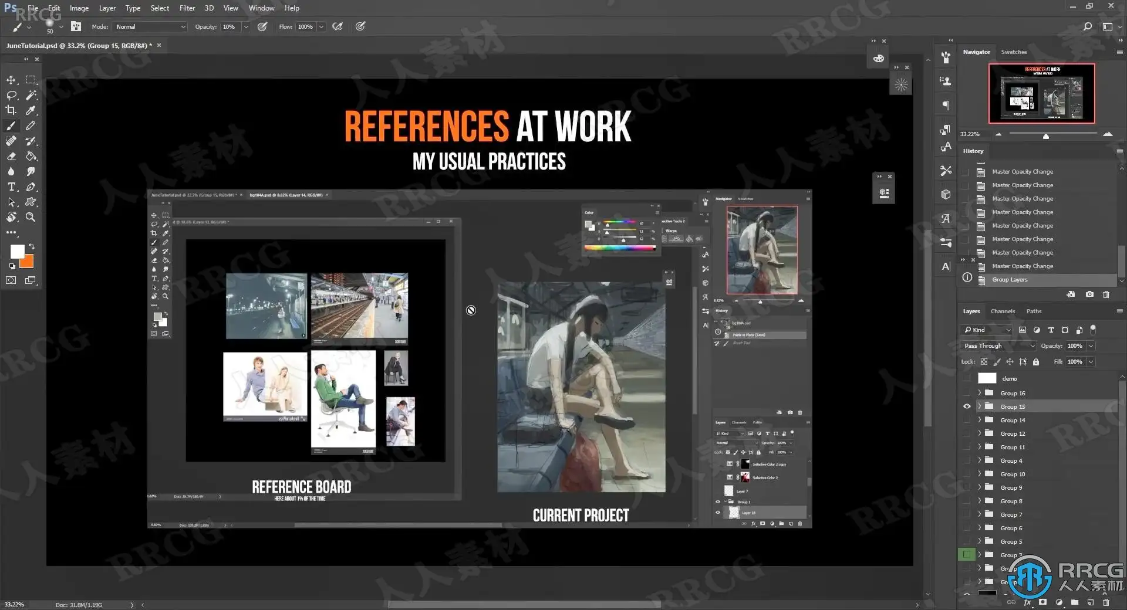This screenshot has height=610, width=1127.
Task: Create a new group with folder icon
Action: coord(1074,602)
